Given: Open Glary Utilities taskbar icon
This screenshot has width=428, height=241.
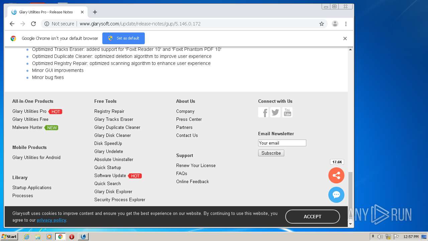Looking at the screenshot, I should point(83,237).
